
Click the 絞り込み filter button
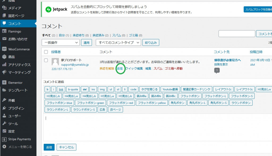coord(151,43)
